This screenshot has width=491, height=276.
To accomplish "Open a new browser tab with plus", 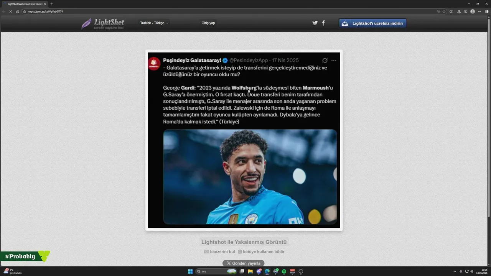I will (52, 4).
